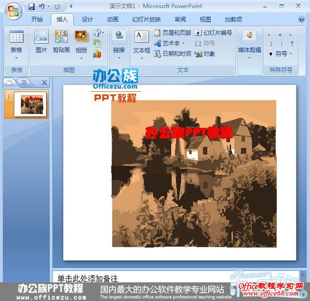Switch to the outline pane tab
Viewport: 310px width, 301px height.
point(24,82)
